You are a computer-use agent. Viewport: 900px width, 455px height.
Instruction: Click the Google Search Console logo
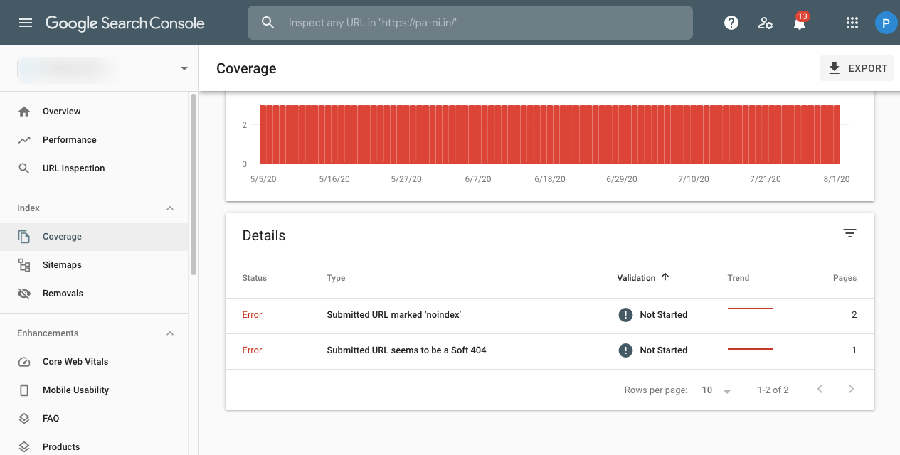point(125,23)
